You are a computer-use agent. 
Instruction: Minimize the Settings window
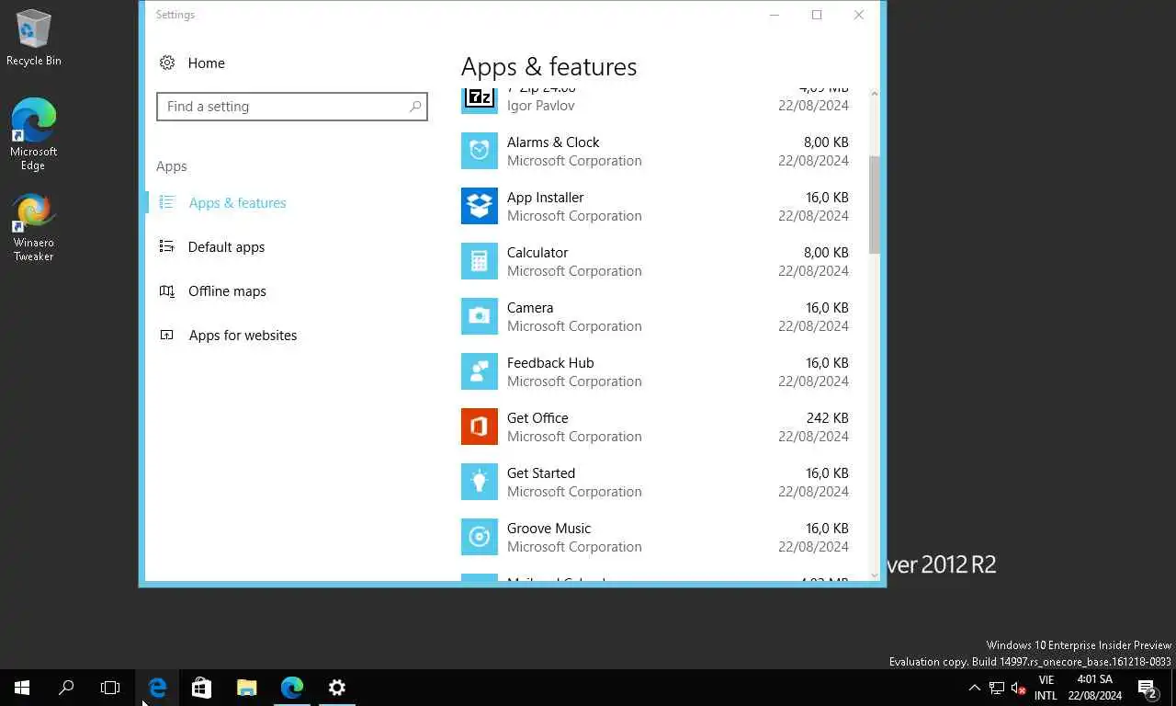pyautogui.click(x=775, y=15)
